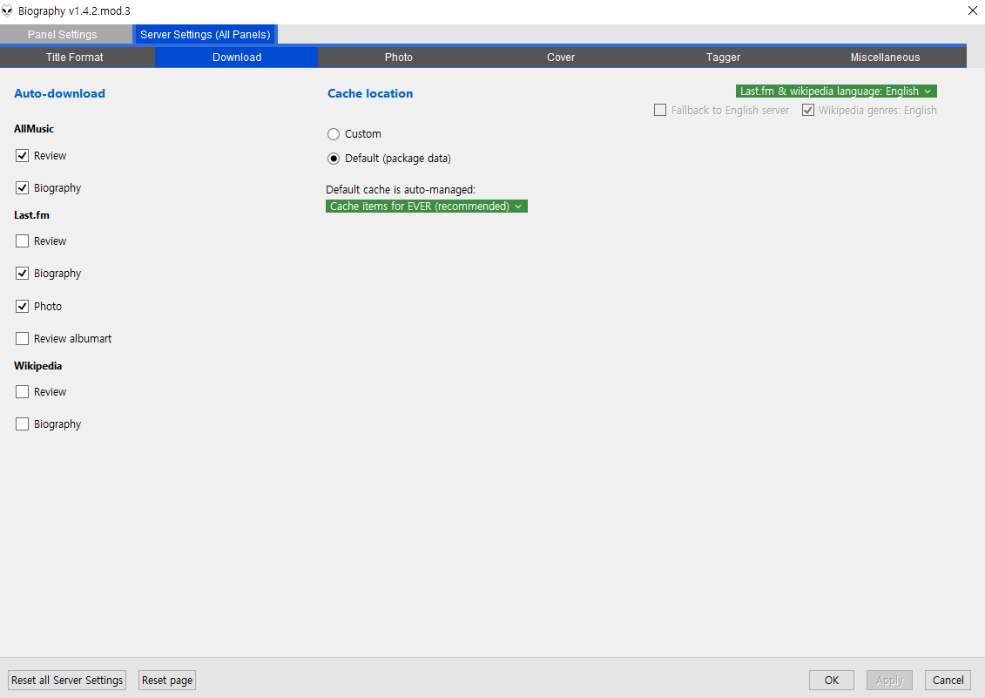Select Custom cache location radio button
Viewport: 985px width, 698px height.
pyautogui.click(x=334, y=134)
